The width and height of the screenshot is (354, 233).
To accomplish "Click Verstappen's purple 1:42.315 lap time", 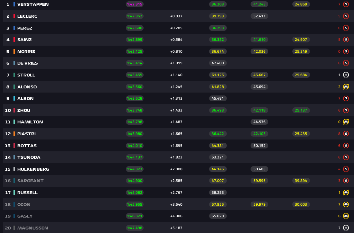I will (135, 4).
